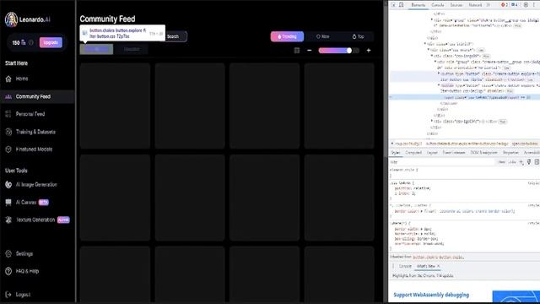Click the gradient image size slider
Image resolution: width=540 pixels, height=304 pixels.
[x=339, y=51]
